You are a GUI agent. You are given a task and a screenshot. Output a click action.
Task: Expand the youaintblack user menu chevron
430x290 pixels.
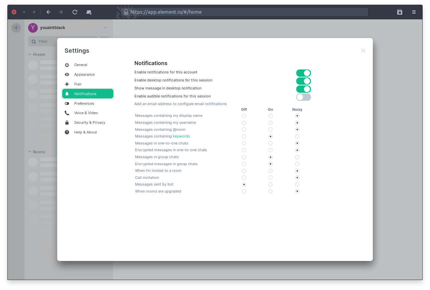click(x=105, y=28)
